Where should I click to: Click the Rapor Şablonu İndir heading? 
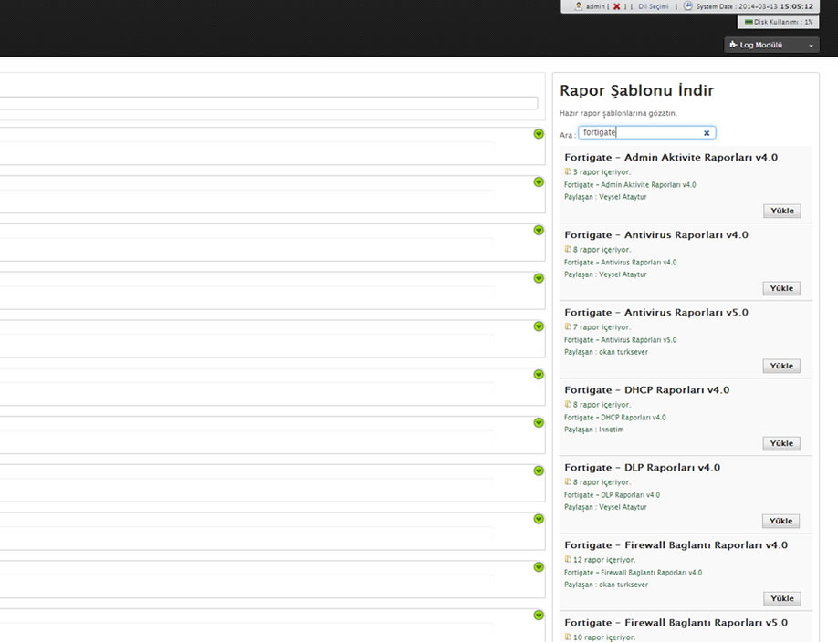point(636,90)
